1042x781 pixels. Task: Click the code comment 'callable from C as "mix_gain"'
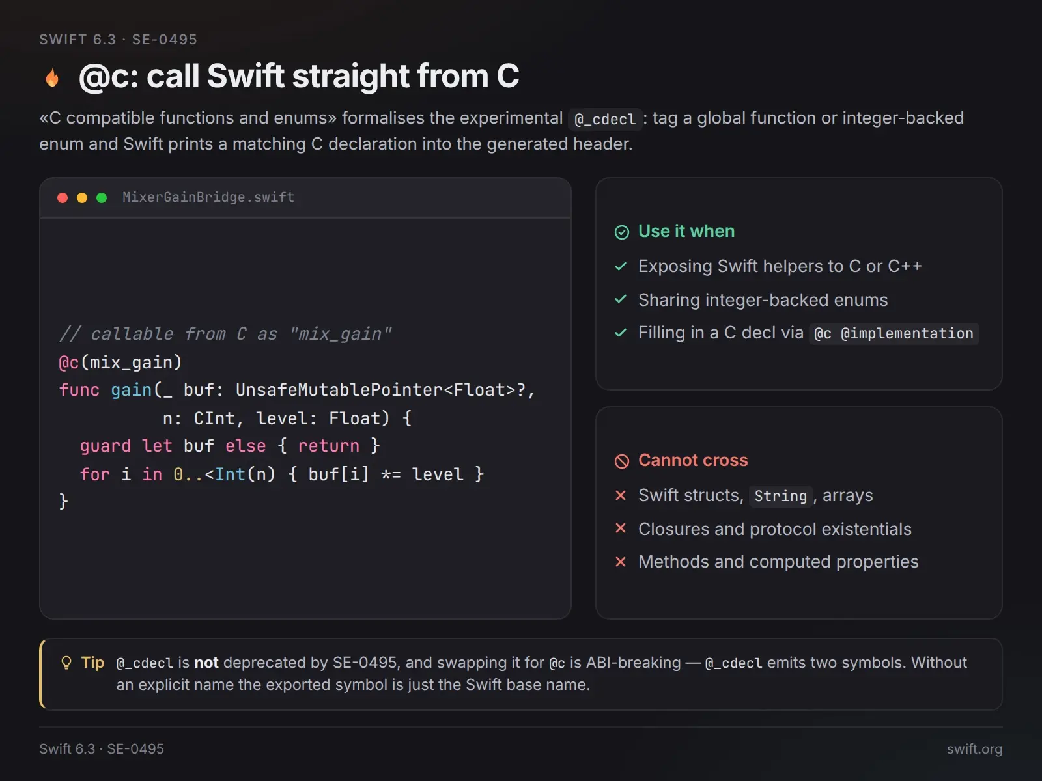click(x=225, y=334)
